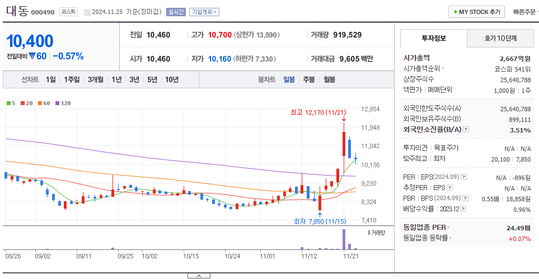This screenshot has width=539, height=279.
Task: Click the 11,948 price axis label
Action: (x=370, y=127)
